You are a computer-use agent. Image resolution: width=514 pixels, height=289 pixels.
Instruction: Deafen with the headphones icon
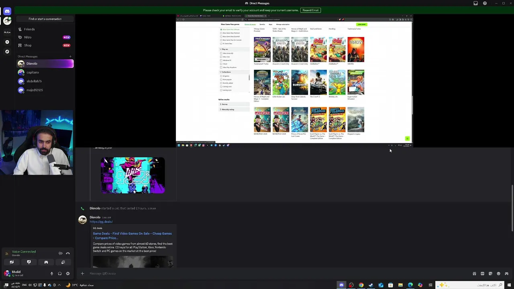[x=60, y=274]
